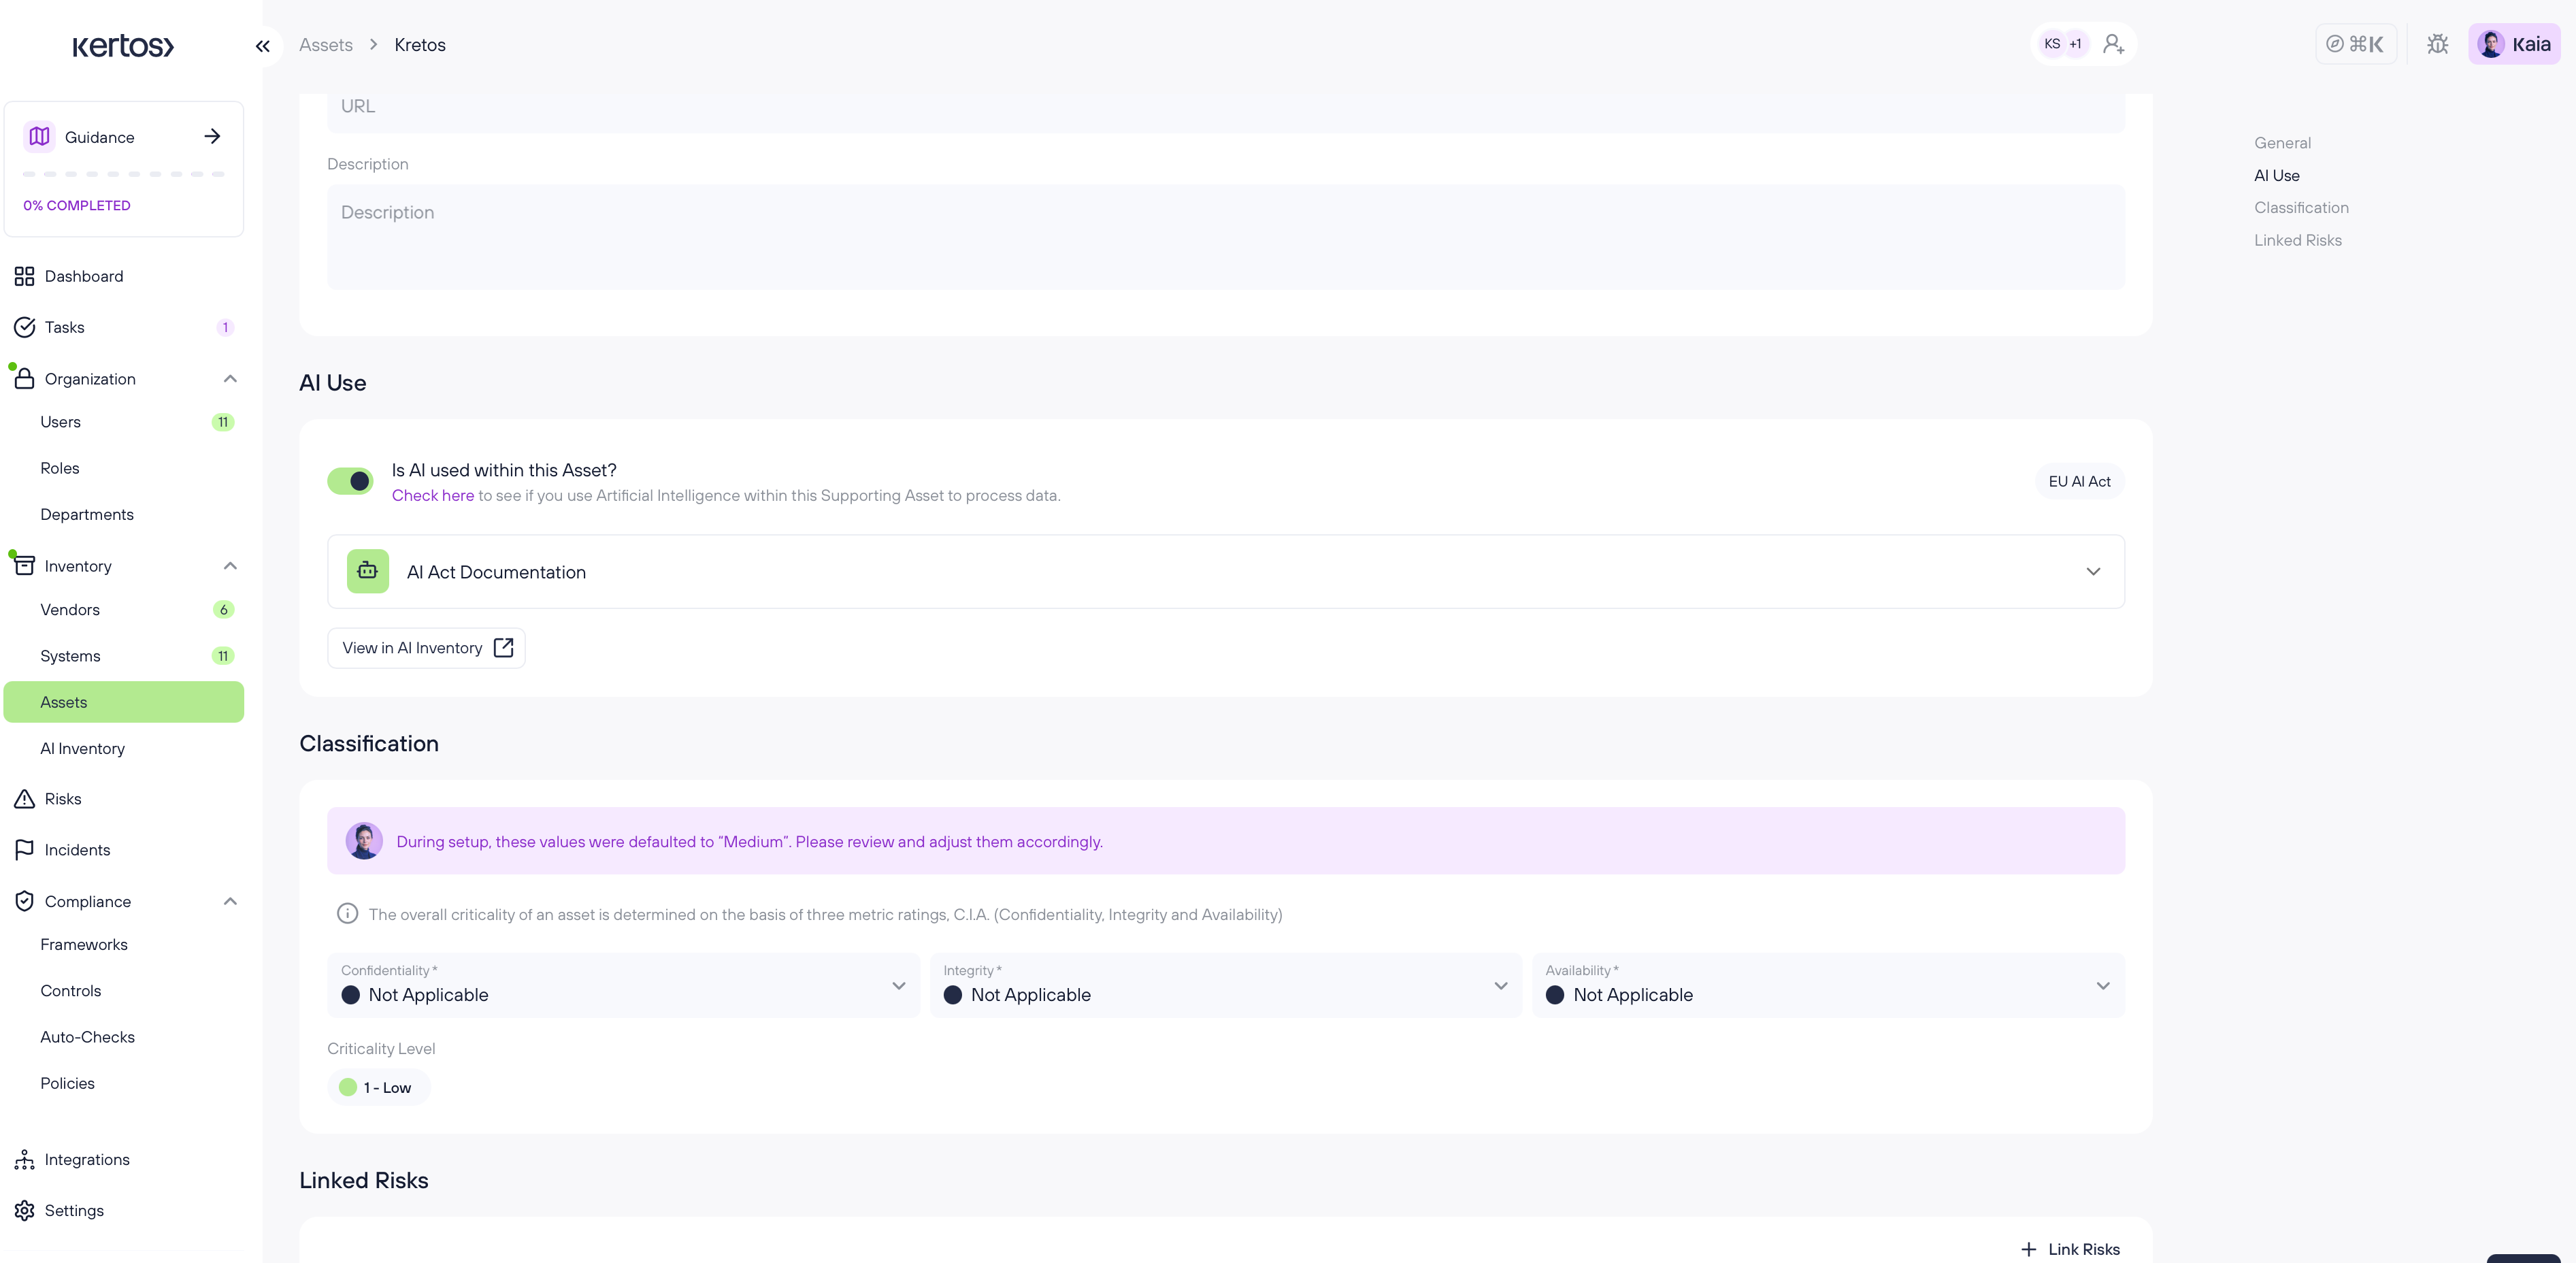Click the 'Check here' link
Image resolution: width=2576 pixels, height=1263 pixels.
coord(433,495)
